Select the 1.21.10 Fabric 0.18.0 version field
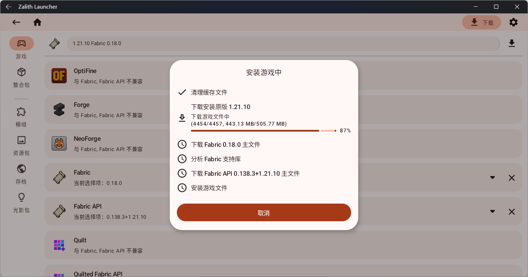 (282, 43)
